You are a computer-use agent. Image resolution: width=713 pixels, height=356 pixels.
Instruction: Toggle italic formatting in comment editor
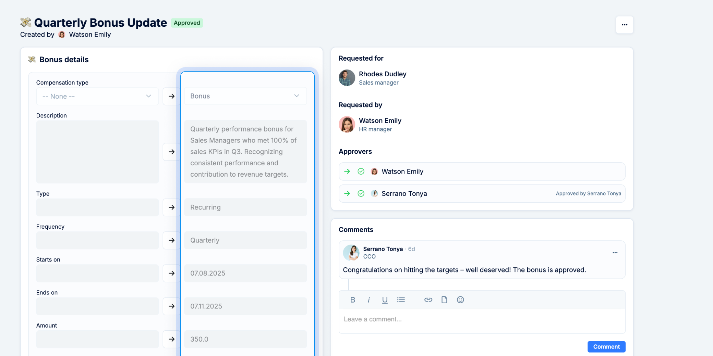[x=368, y=300]
